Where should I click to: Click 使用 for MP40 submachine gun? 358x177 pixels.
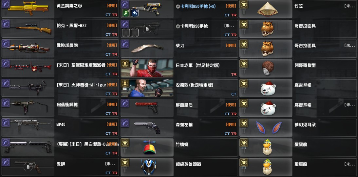click(112, 124)
